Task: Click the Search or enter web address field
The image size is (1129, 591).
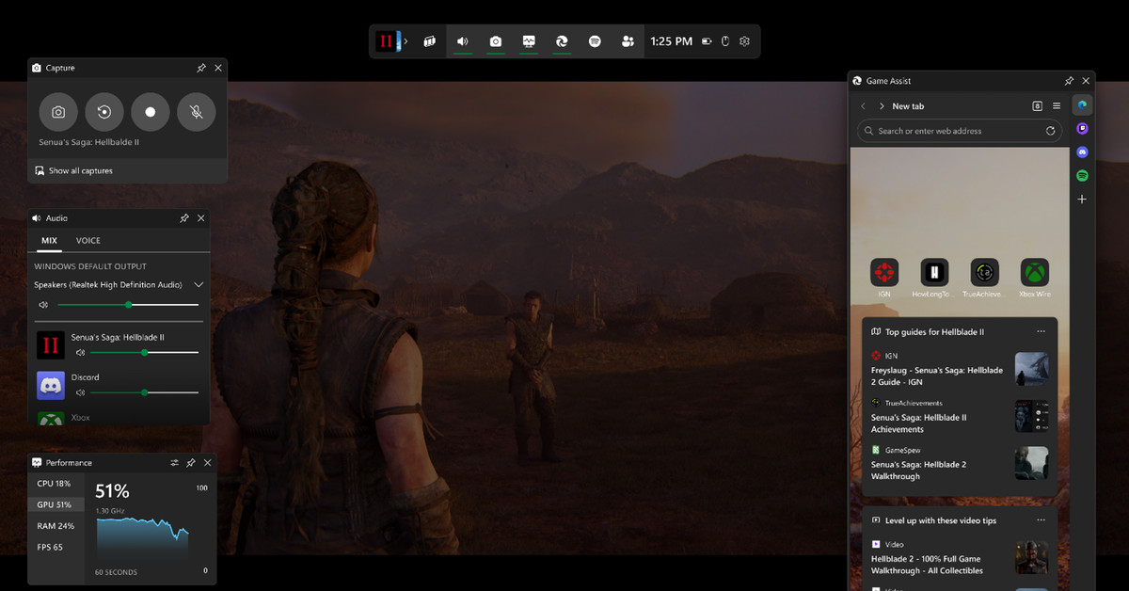Action: click(x=960, y=131)
